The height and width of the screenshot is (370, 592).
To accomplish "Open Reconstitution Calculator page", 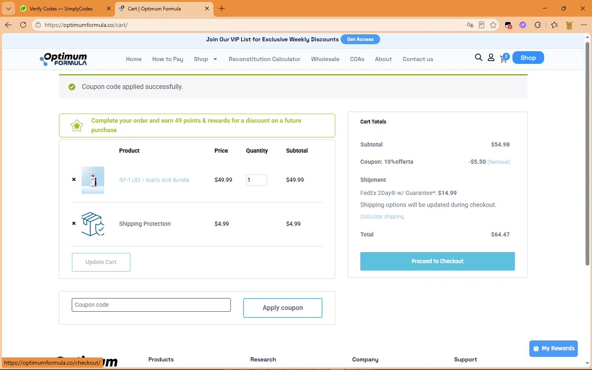I will [x=264, y=59].
